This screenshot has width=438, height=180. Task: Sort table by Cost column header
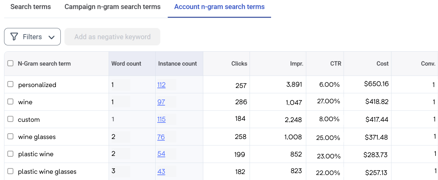382,64
